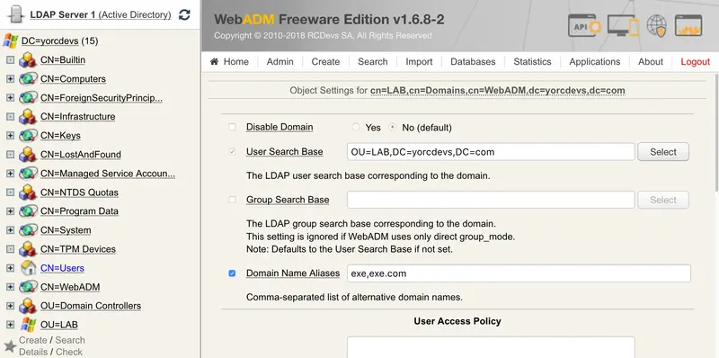Click the OU=Domain Controllers icon
Viewport: 719px width, 358px height.
tap(28, 306)
